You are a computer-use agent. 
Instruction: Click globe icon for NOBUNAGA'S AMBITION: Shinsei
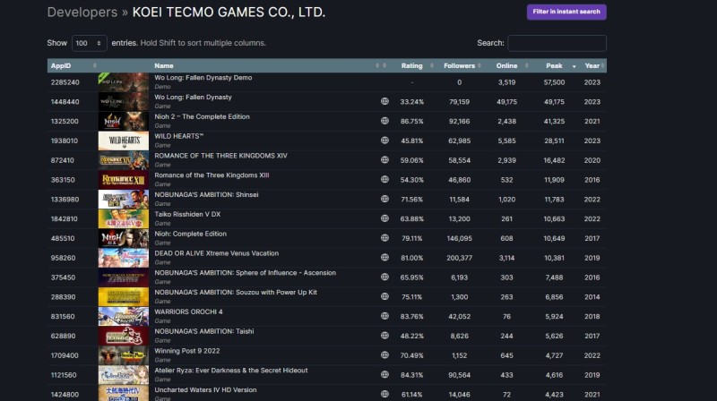pyautogui.click(x=384, y=199)
